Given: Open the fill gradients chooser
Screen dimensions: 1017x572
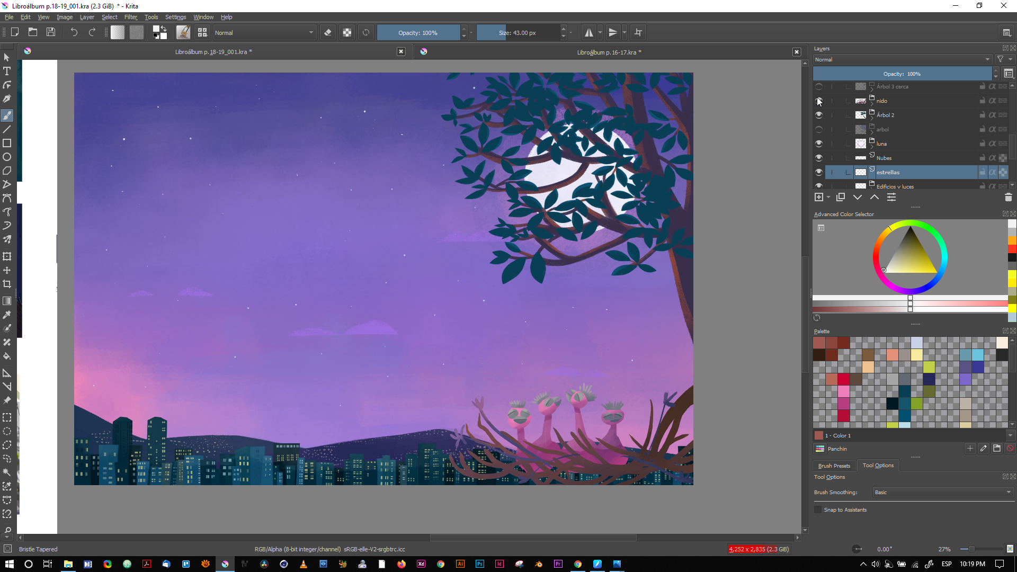Looking at the screenshot, I should point(118,32).
